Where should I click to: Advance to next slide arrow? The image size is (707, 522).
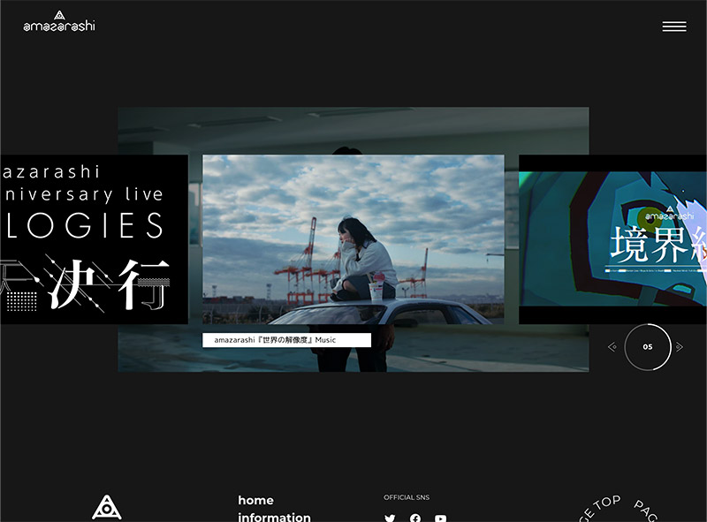680,347
